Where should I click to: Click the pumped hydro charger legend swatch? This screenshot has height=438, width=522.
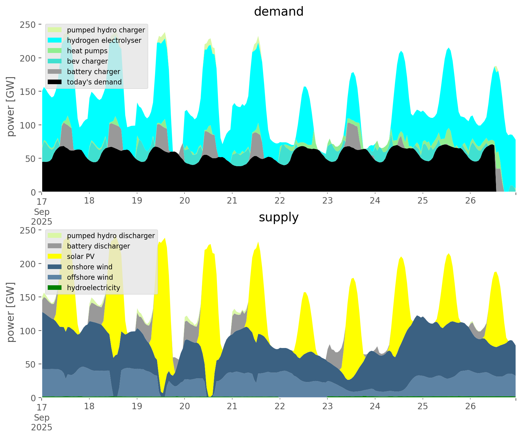point(55,30)
